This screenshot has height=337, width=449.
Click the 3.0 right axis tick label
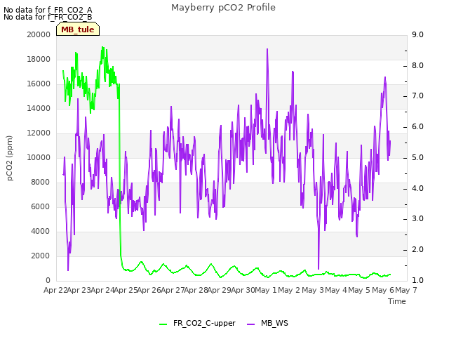tap(417, 219)
